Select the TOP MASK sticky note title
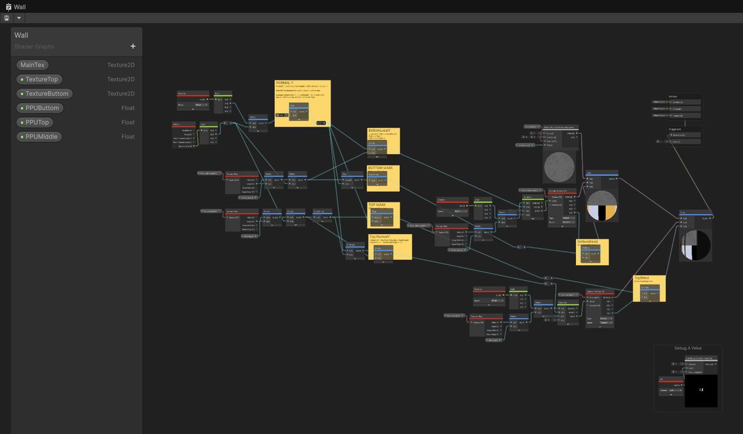The height and width of the screenshot is (434, 743). tap(377, 205)
